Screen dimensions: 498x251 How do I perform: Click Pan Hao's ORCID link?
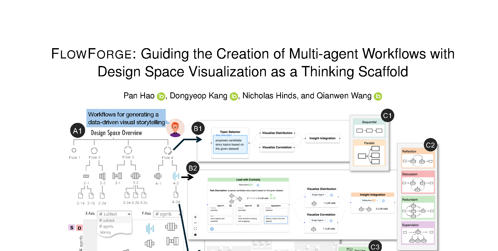pyautogui.click(x=161, y=97)
